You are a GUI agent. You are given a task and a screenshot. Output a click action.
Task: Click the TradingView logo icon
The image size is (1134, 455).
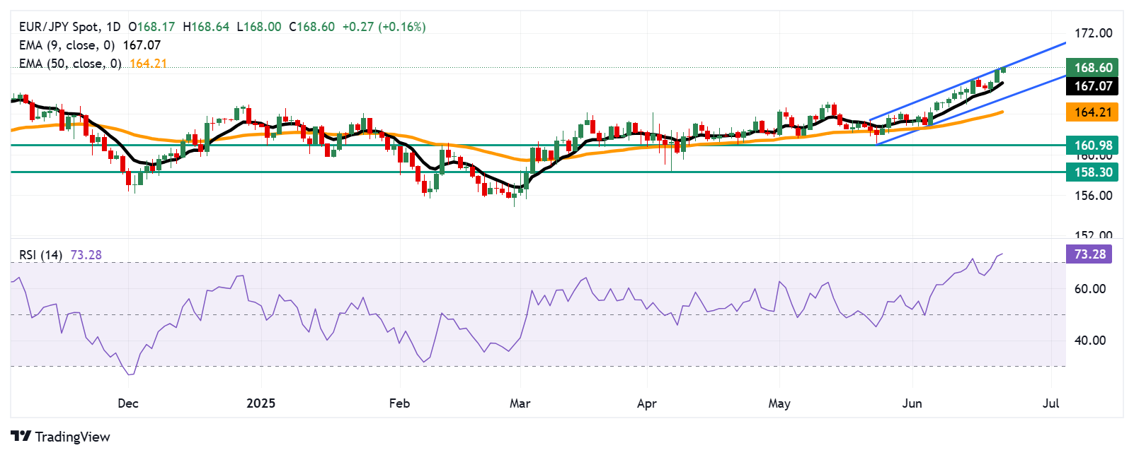point(21,437)
